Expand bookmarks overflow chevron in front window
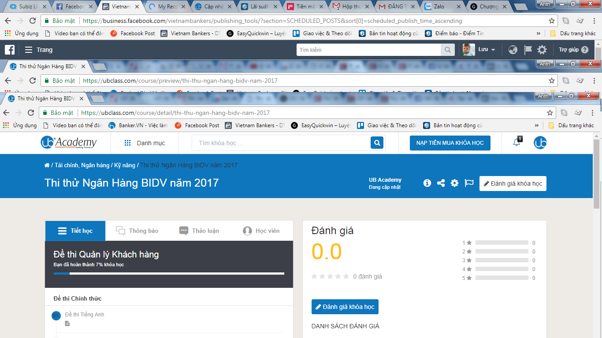The width and height of the screenshot is (602, 338). pos(537,125)
